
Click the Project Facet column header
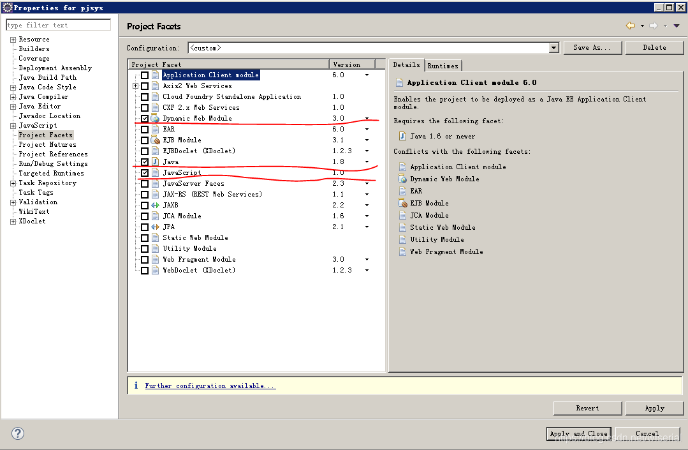[229, 64]
